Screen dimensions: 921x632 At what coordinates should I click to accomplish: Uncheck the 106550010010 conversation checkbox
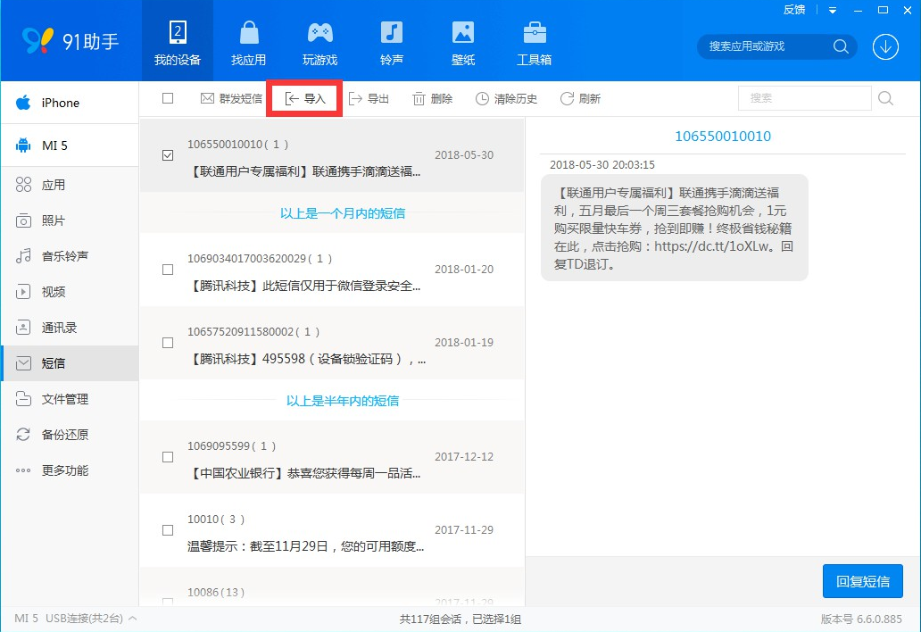point(168,155)
